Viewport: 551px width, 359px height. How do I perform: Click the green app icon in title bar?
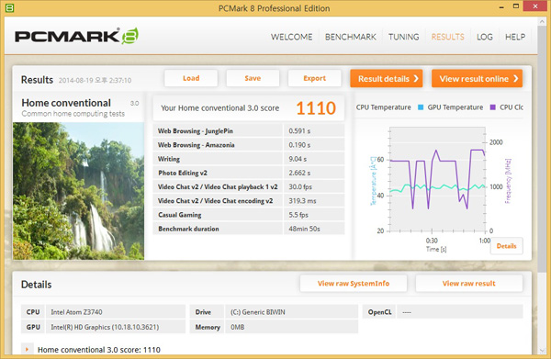[9, 7]
